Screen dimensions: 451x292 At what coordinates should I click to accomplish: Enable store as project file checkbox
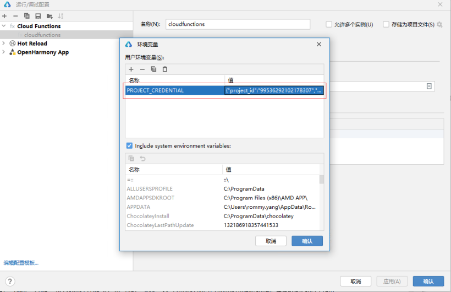pyautogui.click(x=386, y=24)
